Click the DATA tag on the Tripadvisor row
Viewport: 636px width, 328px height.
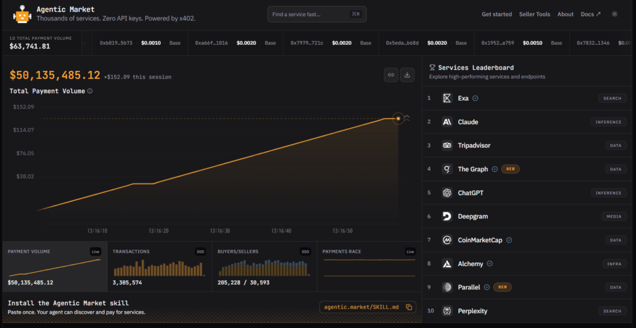616,145
